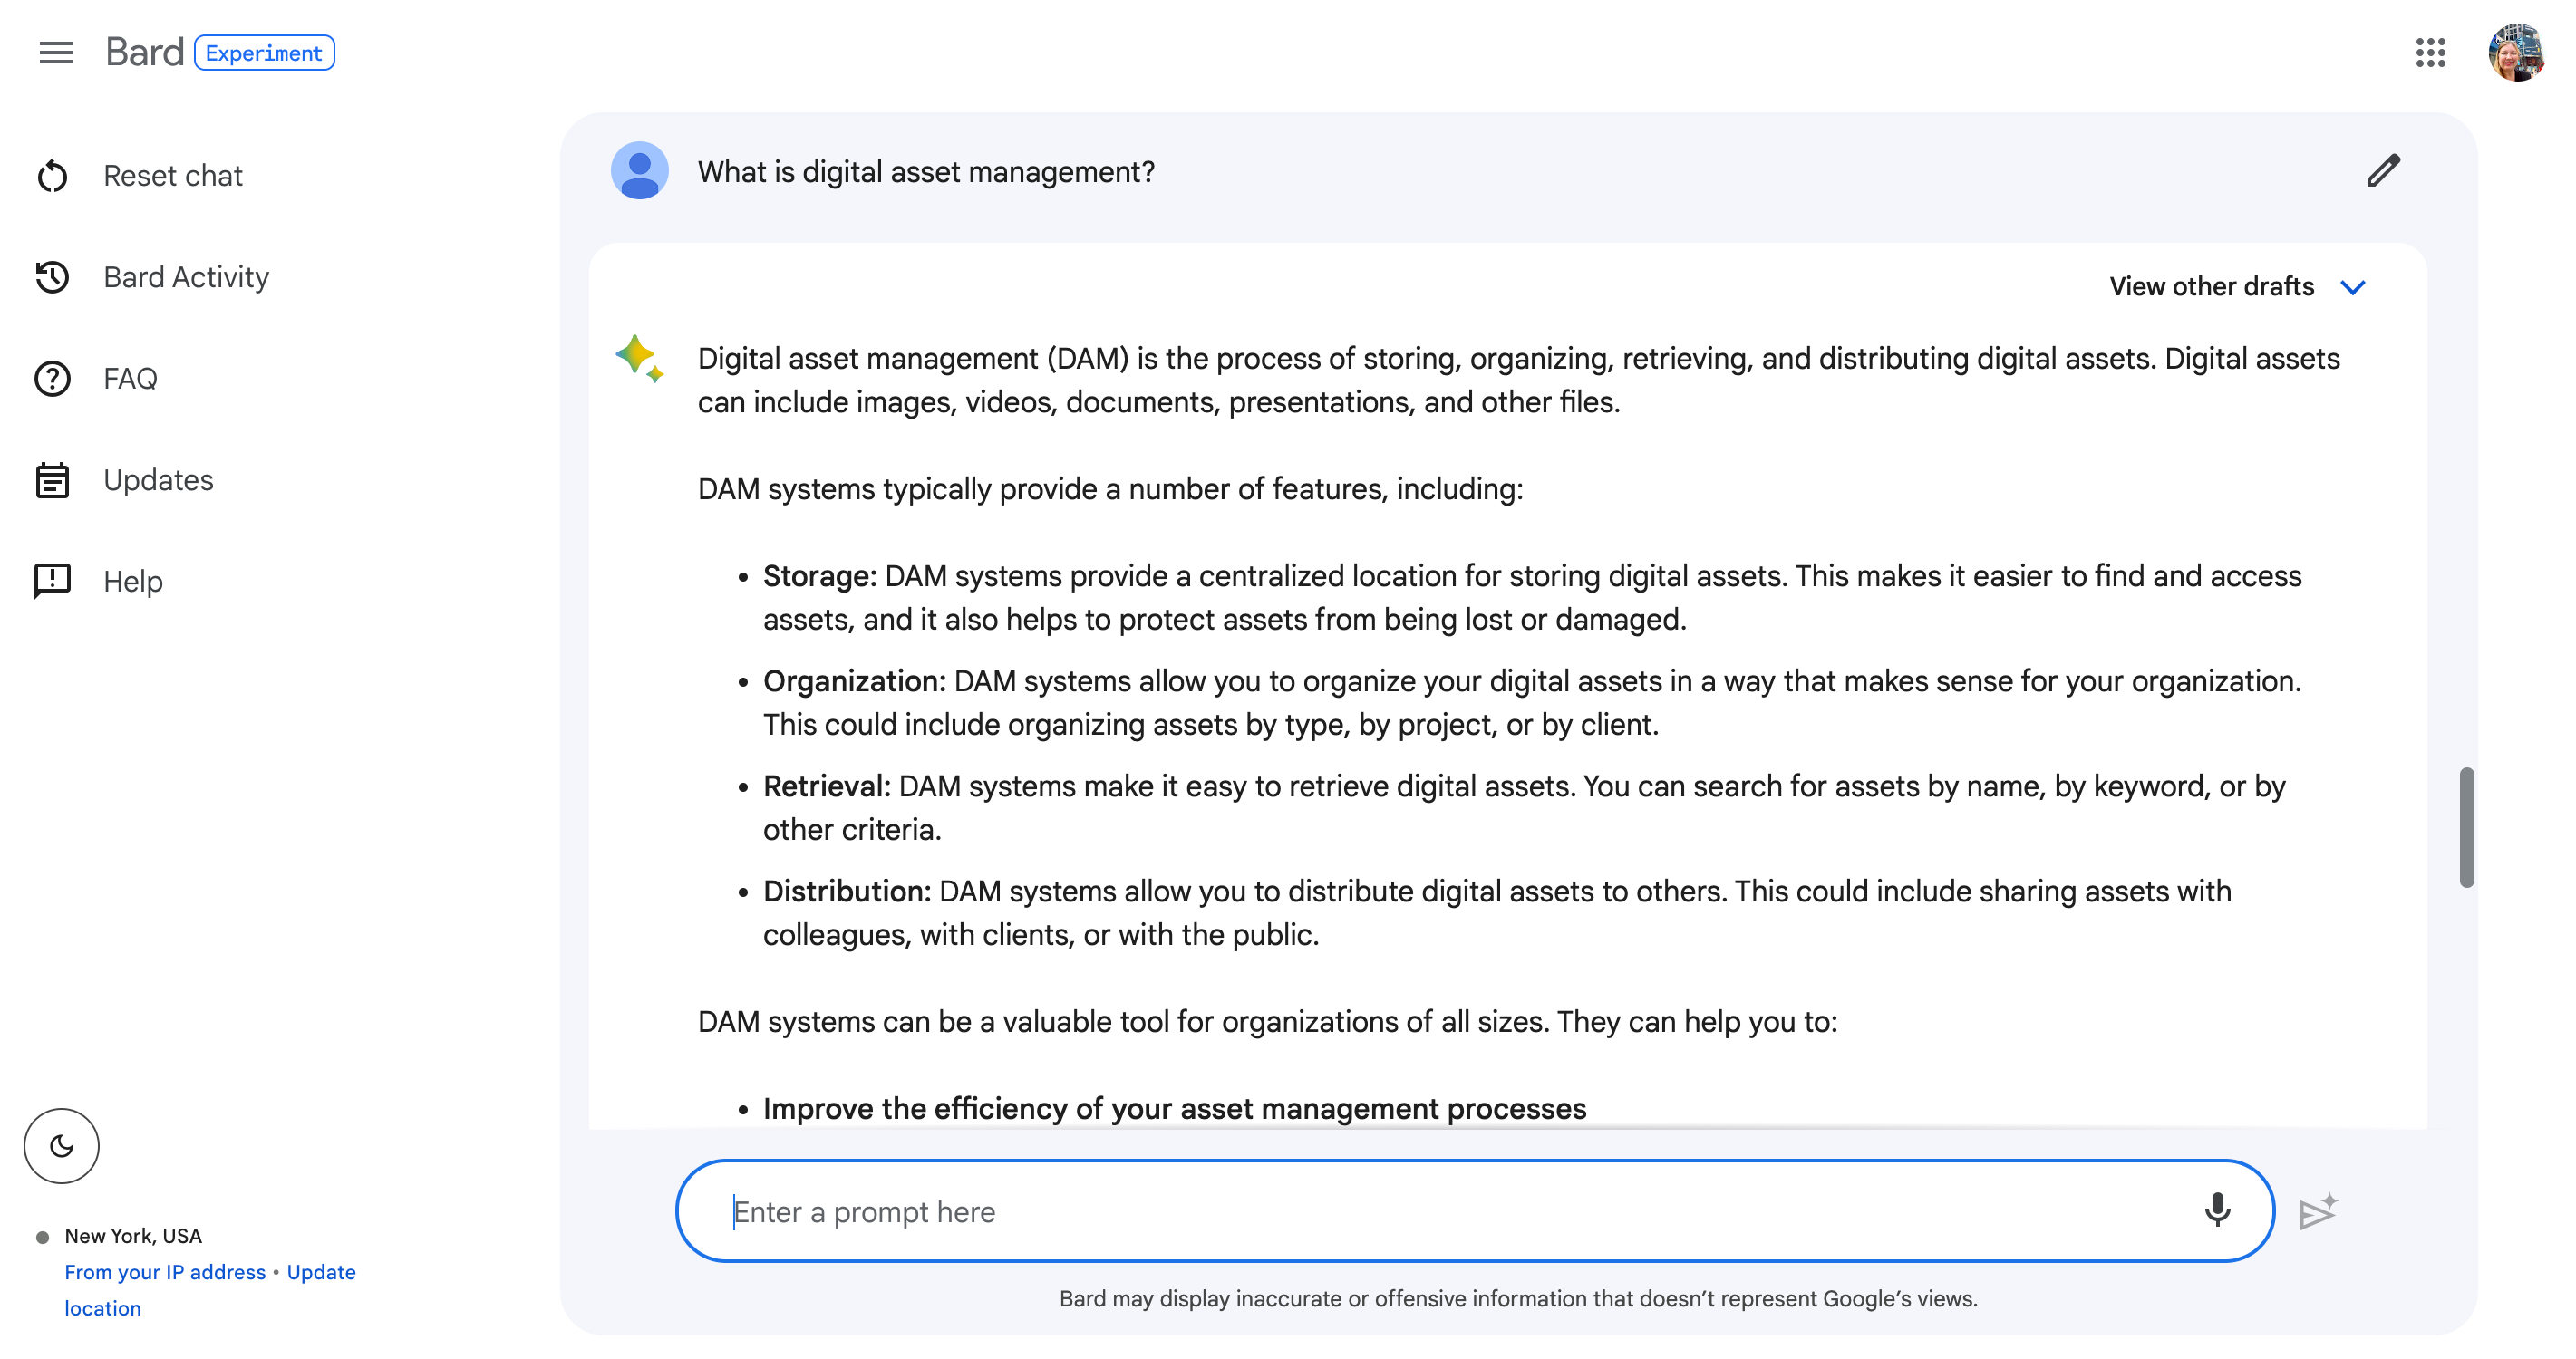Image resolution: width=2576 pixels, height=1359 pixels.
Task: Open Help from sidebar
Action: click(x=133, y=582)
